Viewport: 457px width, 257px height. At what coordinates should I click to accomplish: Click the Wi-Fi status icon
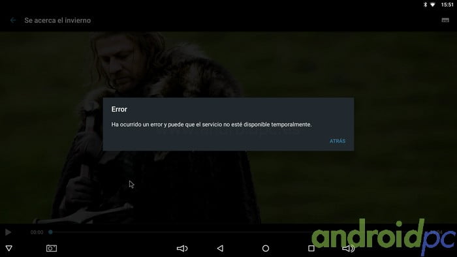(433, 5)
